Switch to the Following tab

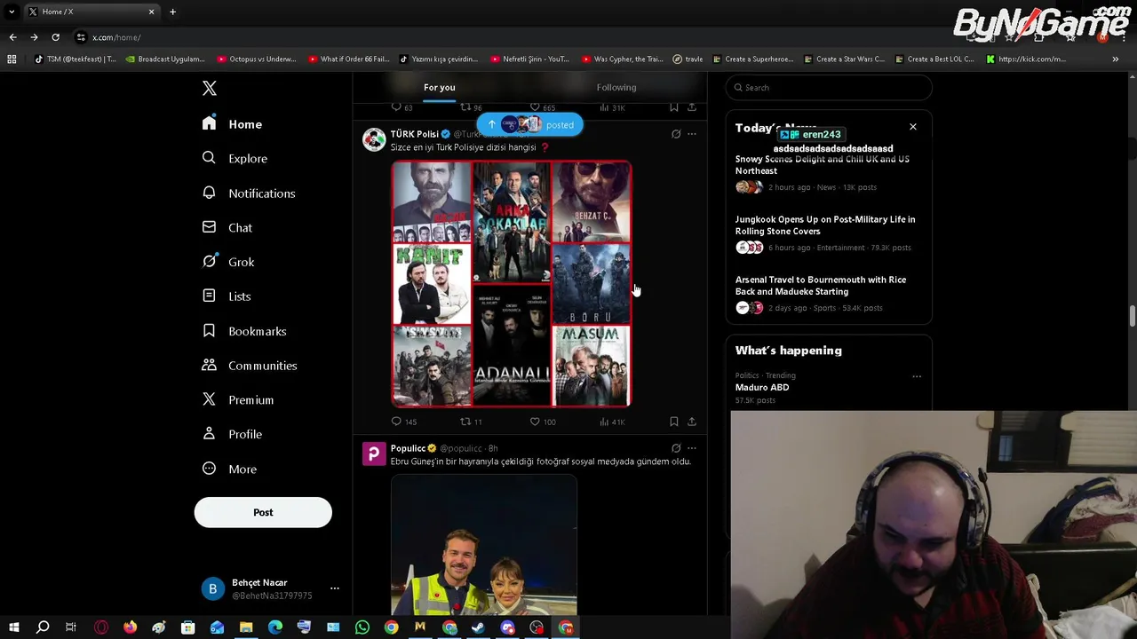point(616,87)
